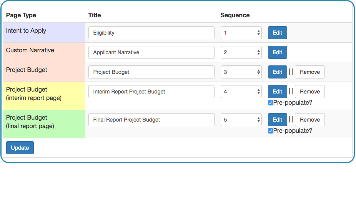Edit the Eligibility page

277,33
